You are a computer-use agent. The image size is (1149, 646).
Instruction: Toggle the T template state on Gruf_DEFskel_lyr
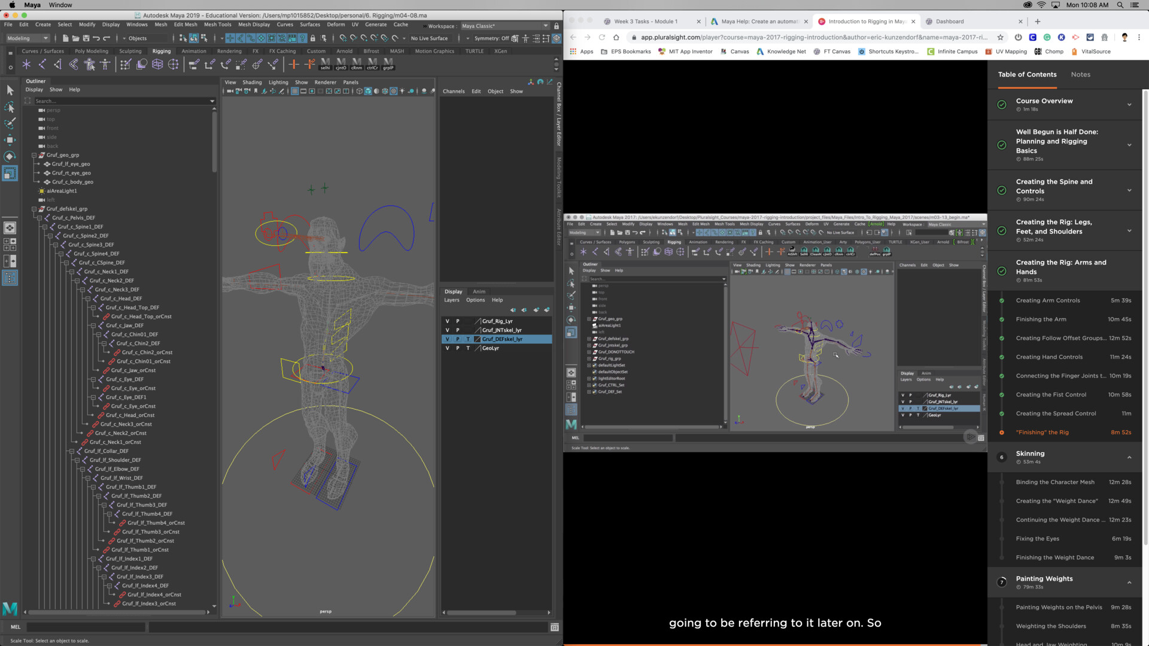tap(469, 339)
